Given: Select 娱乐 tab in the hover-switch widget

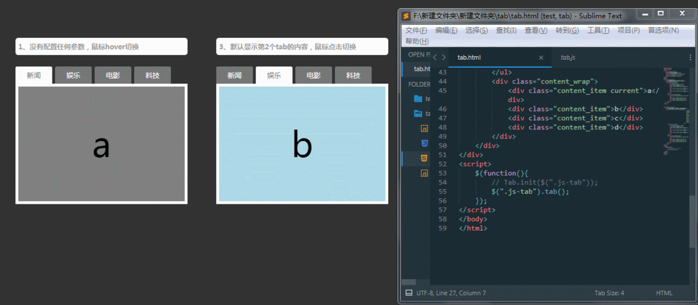Looking at the screenshot, I should [x=73, y=75].
